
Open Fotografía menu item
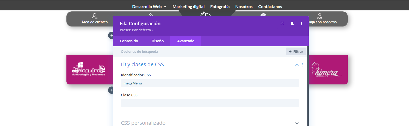click(220, 7)
